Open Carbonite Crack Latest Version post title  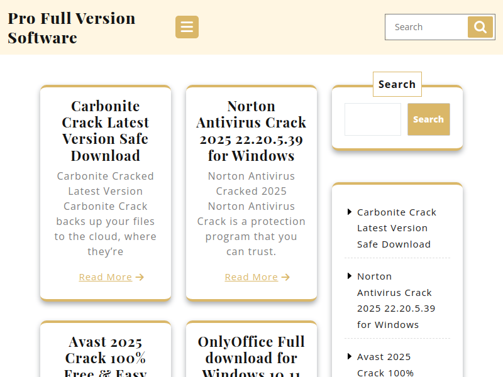pyautogui.click(x=106, y=131)
